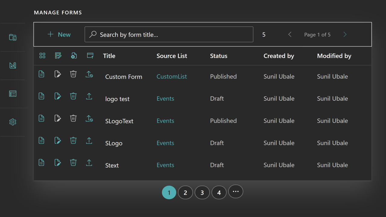Select the Custom Form title
386x217 pixels.
(124, 77)
